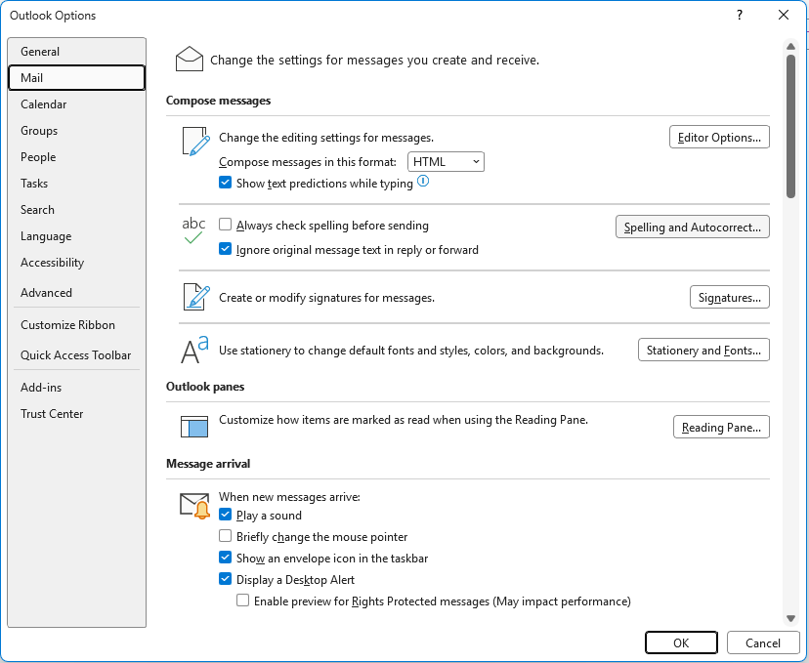
Task: Click the abc spelling check icon
Action: pyautogui.click(x=193, y=230)
